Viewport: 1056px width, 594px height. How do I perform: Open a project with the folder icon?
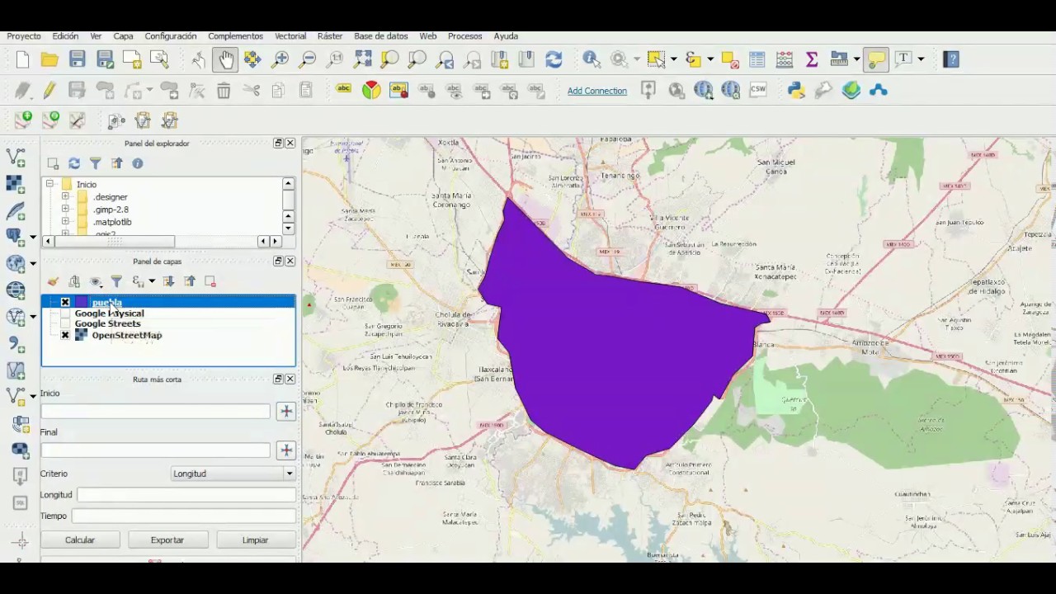pos(49,59)
